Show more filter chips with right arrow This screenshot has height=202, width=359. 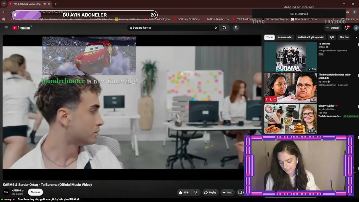pos(356,37)
